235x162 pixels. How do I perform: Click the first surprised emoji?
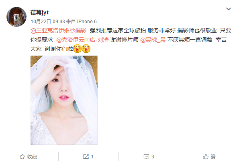[78, 49]
